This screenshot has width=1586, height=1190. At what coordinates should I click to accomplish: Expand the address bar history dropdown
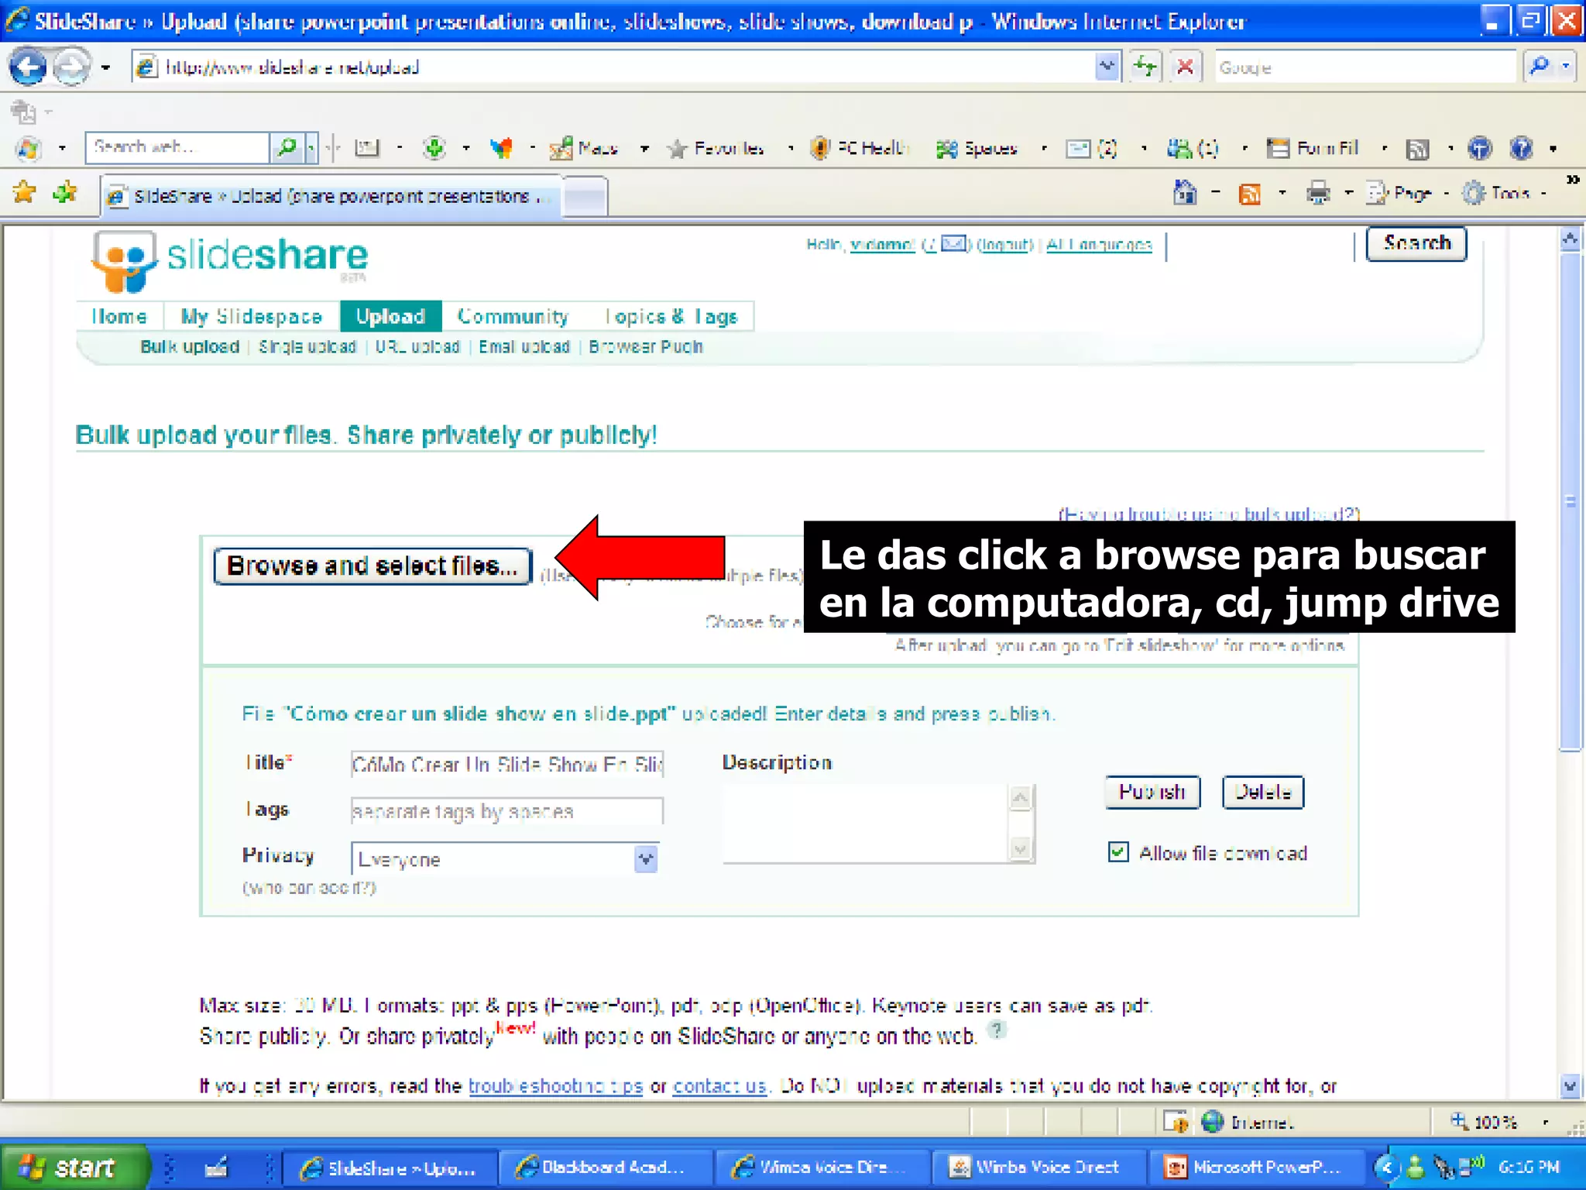click(x=1107, y=67)
